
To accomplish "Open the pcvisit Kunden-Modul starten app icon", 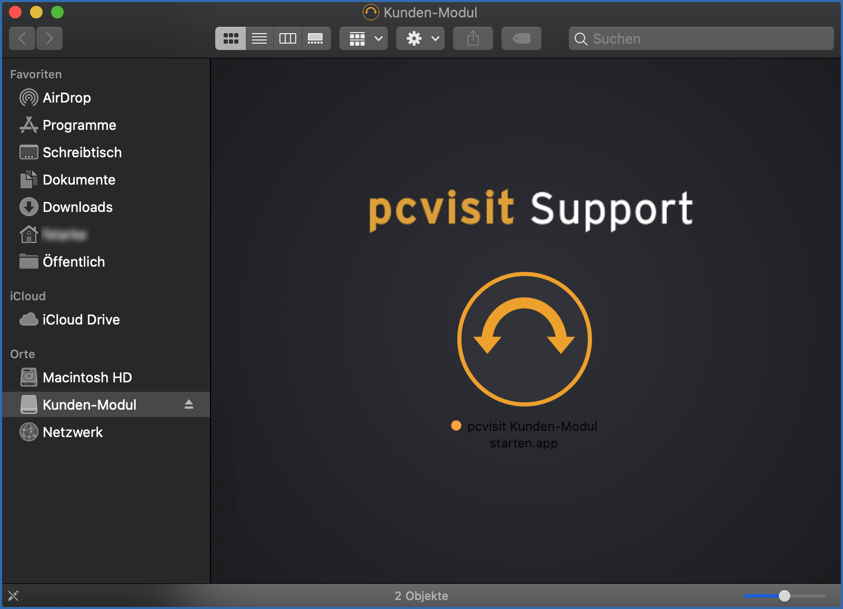I will click(x=524, y=339).
